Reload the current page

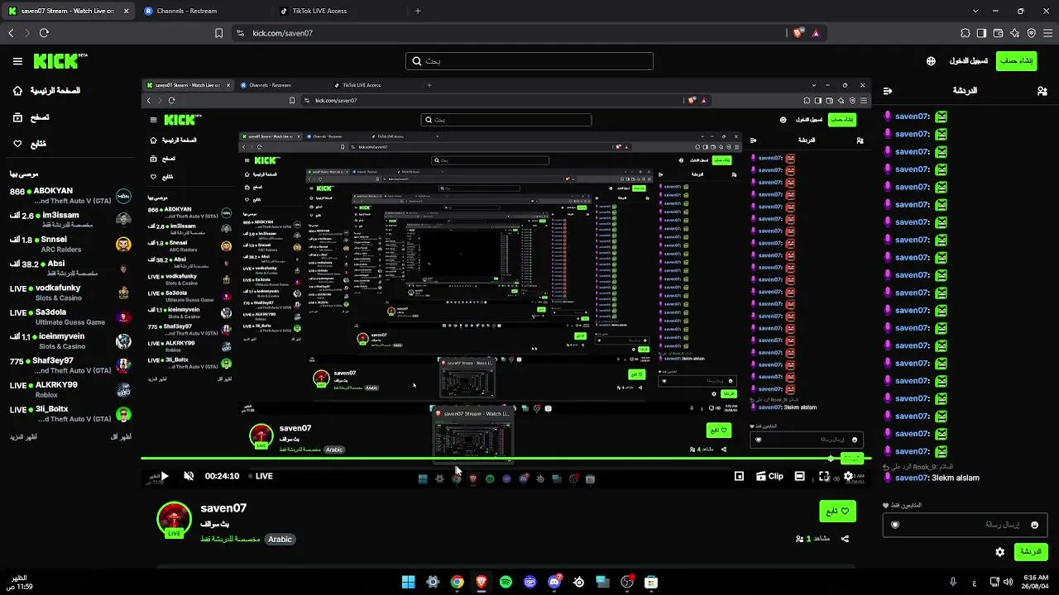pos(44,33)
